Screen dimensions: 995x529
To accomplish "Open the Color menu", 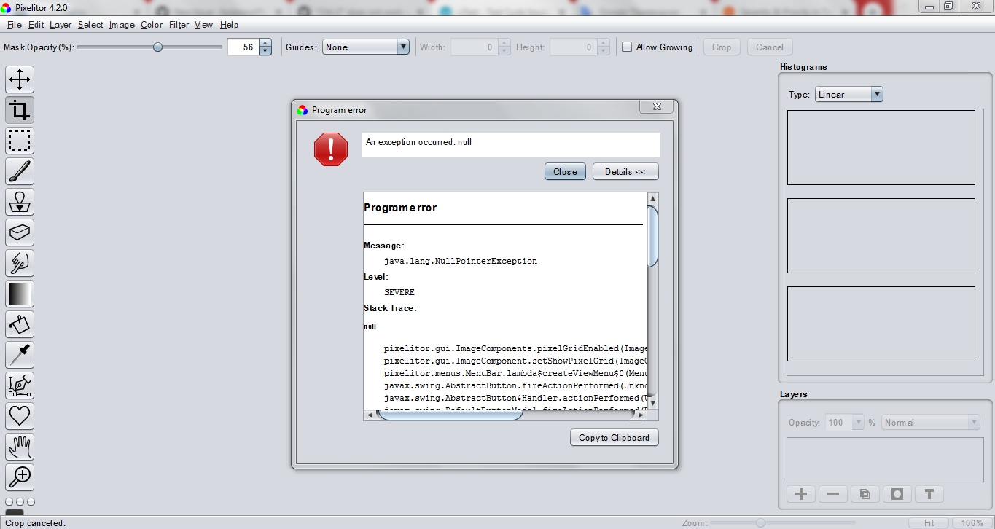I will pyautogui.click(x=152, y=25).
